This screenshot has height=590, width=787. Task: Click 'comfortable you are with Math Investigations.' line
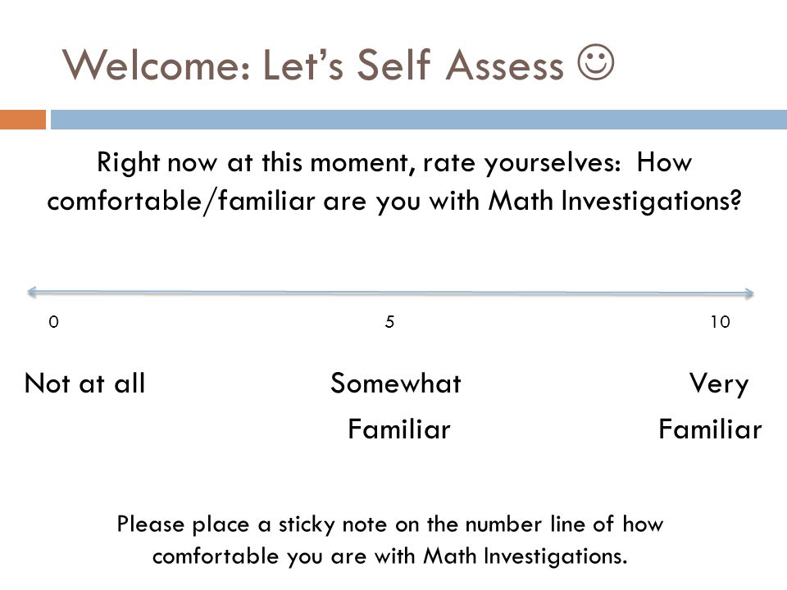point(390,556)
